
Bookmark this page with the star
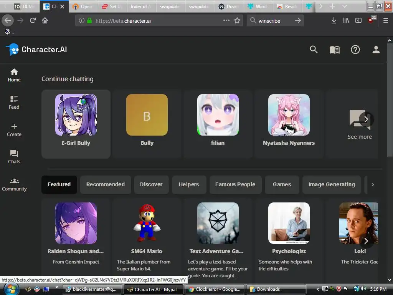tap(237, 21)
